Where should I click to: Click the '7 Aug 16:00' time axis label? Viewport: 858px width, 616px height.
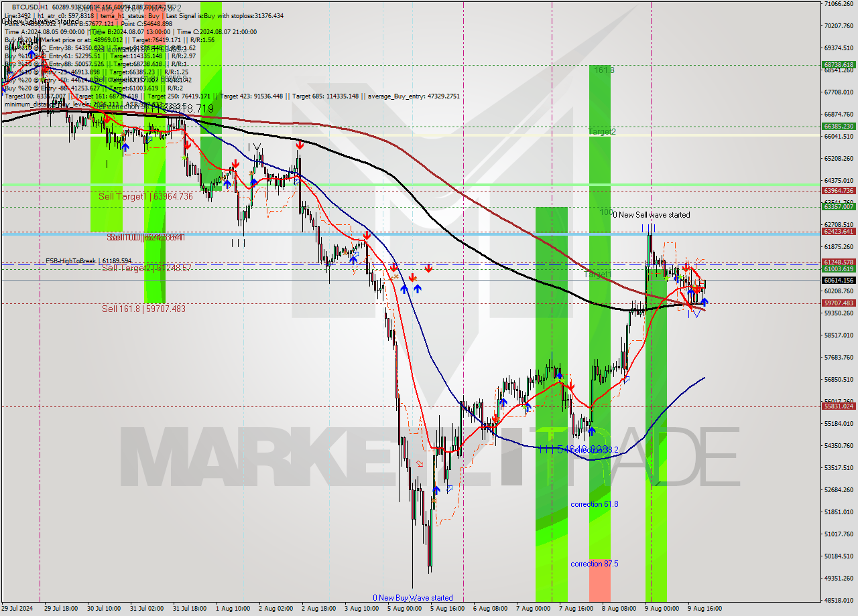coord(576,609)
